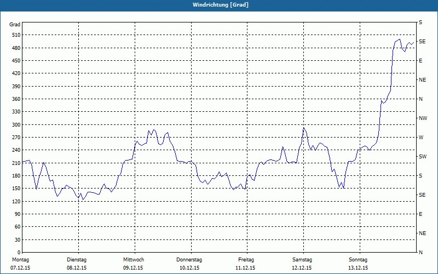Image resolution: width=438 pixels, height=274 pixels.
Task: Click the 'Mittwoch' day label
Action: pos(134,260)
